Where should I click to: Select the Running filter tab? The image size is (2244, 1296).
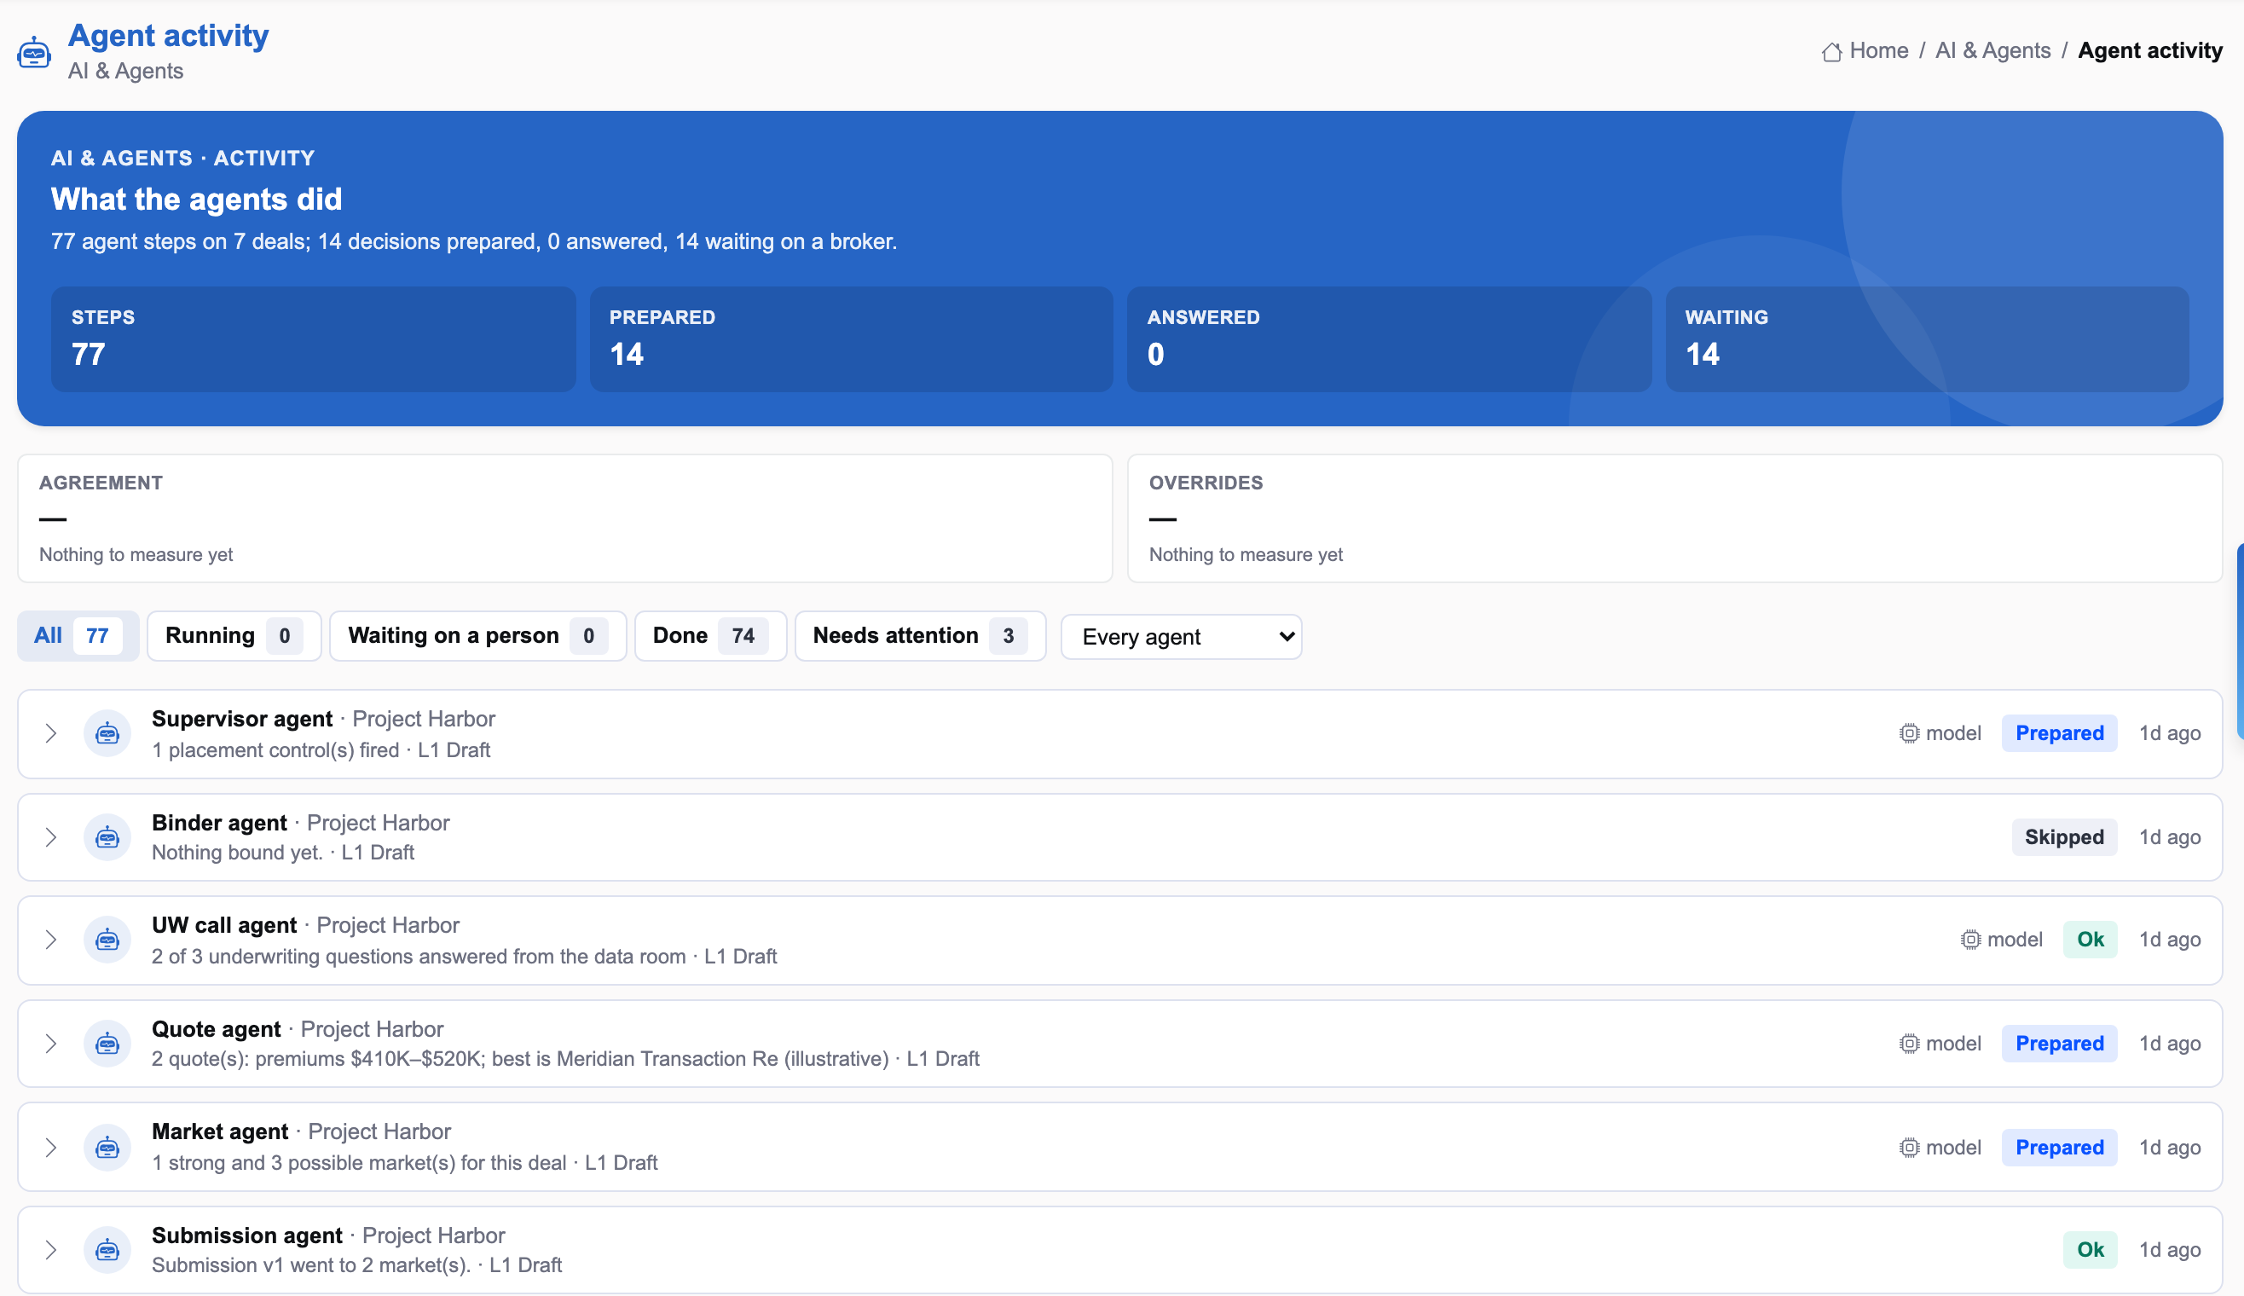click(x=234, y=635)
